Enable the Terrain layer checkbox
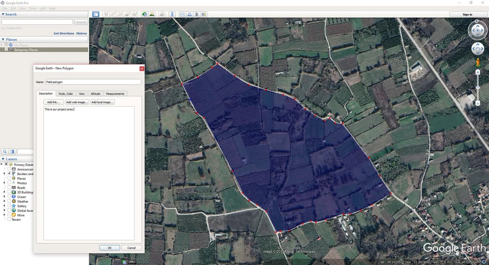This screenshot has height=265, width=489. 9,220
